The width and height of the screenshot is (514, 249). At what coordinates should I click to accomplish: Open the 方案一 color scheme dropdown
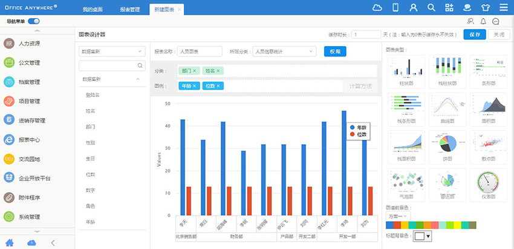pyautogui.click(x=399, y=216)
